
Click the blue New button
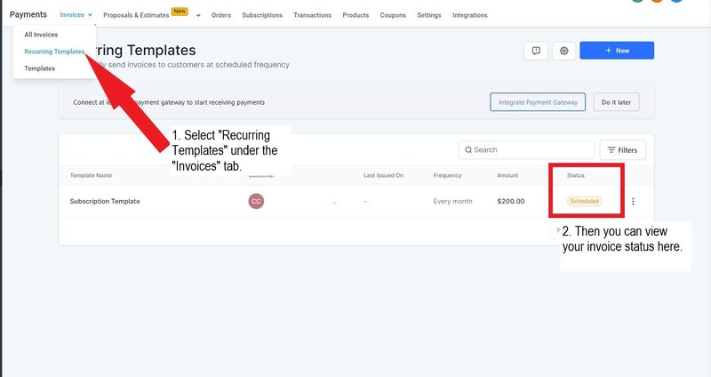click(x=617, y=51)
